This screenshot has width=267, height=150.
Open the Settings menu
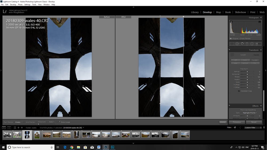(27, 5)
